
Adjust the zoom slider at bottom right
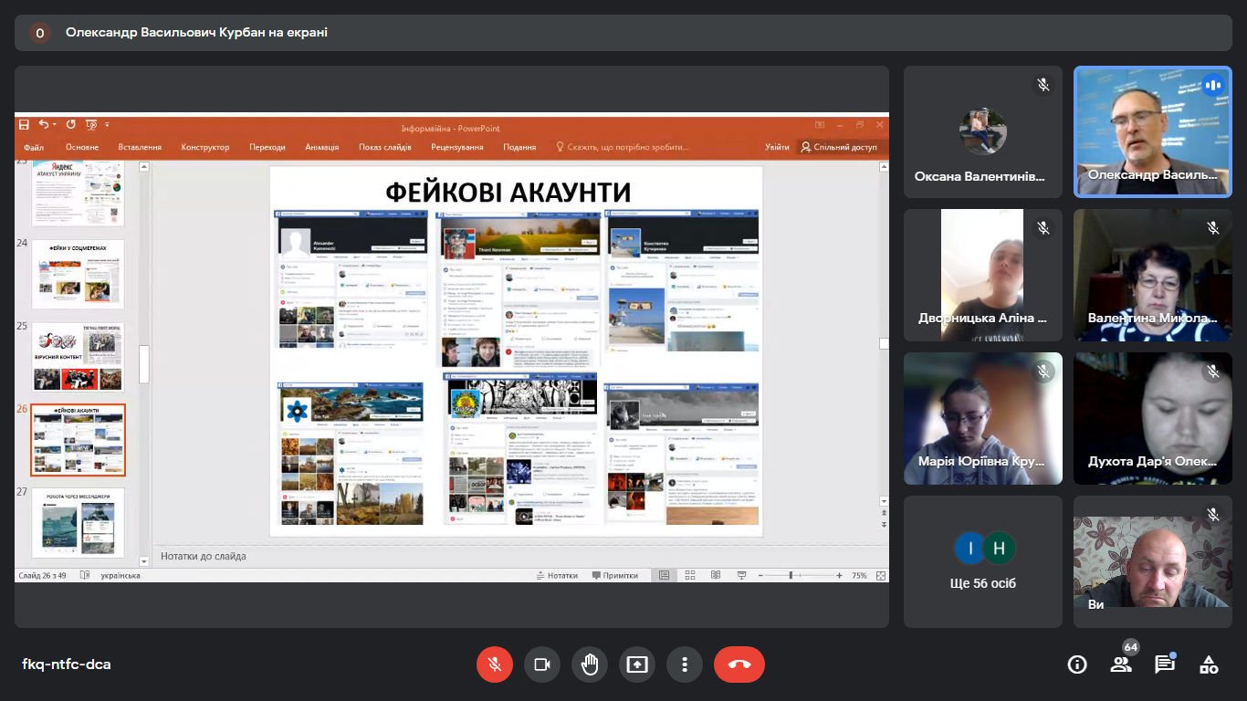(790, 575)
